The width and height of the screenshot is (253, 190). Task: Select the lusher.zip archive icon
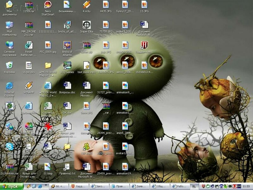click(x=86, y=45)
